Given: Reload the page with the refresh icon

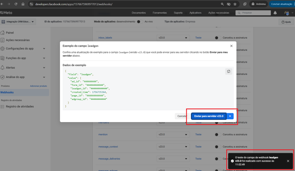Looking at the screenshot, I should click(16, 4).
